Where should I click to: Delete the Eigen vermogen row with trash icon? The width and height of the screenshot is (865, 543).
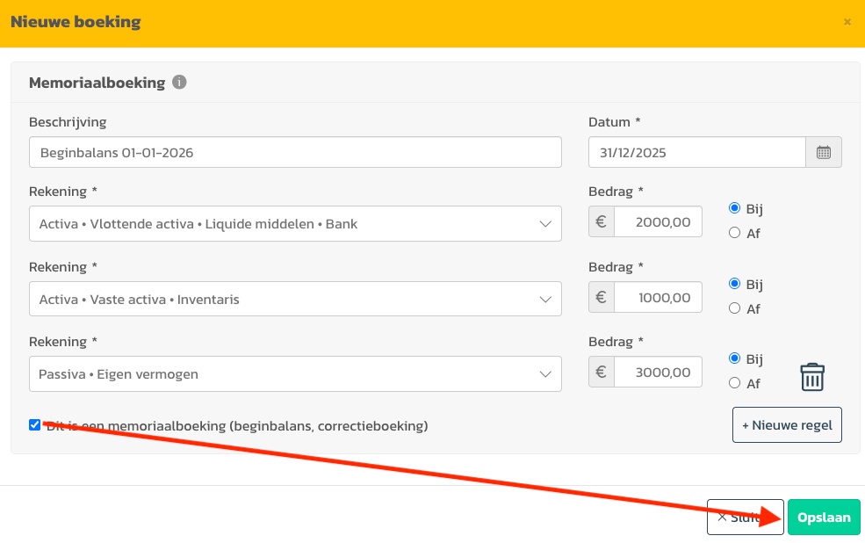point(812,377)
